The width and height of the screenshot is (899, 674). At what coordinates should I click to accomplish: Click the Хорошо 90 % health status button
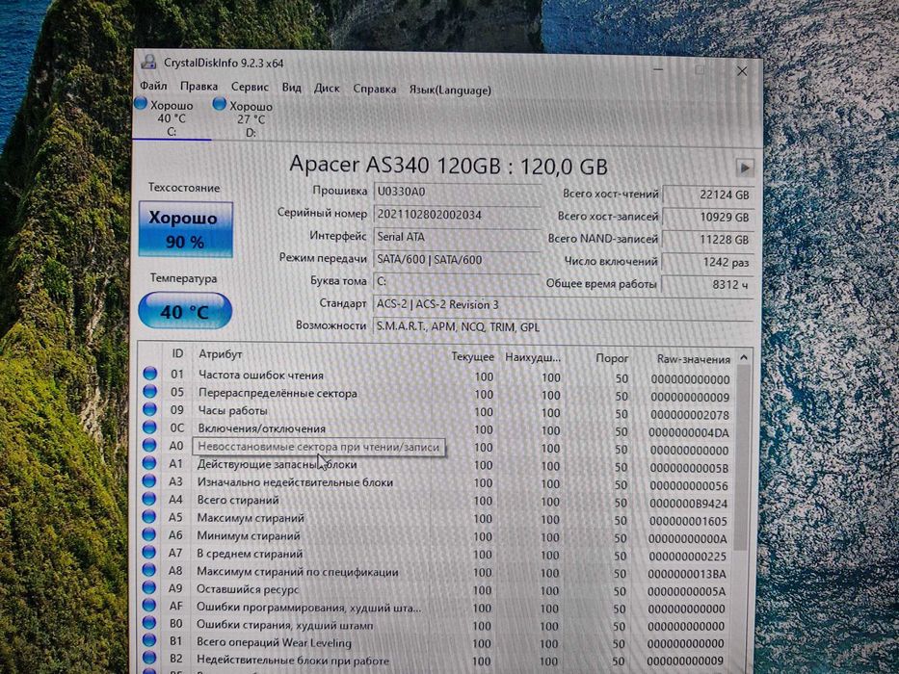coord(185,229)
